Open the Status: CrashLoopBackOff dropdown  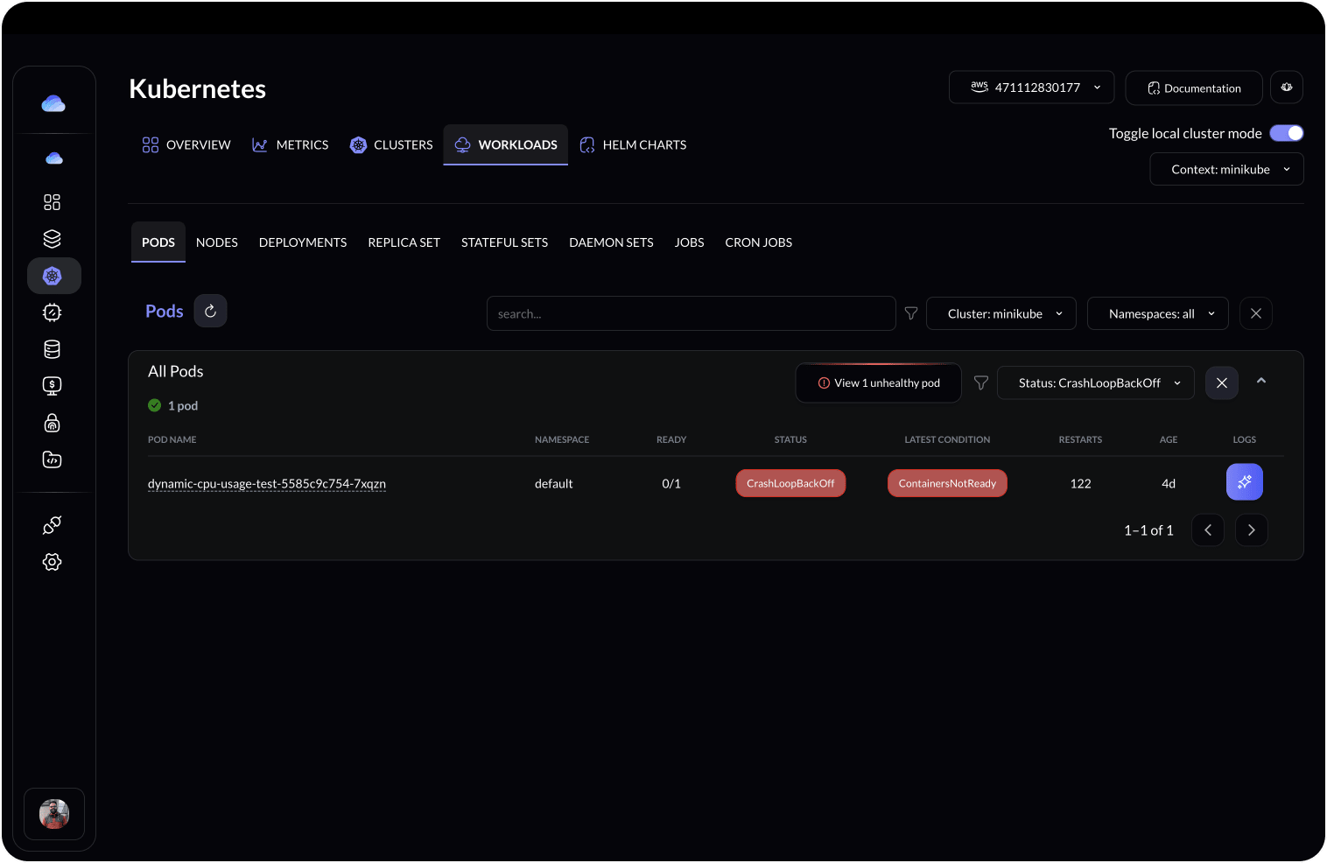coord(1096,382)
